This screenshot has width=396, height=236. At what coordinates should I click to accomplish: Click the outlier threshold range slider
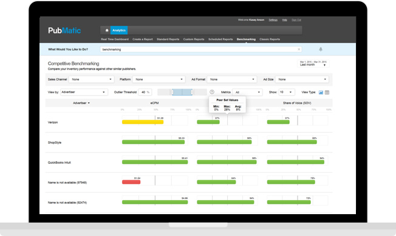(x=182, y=92)
